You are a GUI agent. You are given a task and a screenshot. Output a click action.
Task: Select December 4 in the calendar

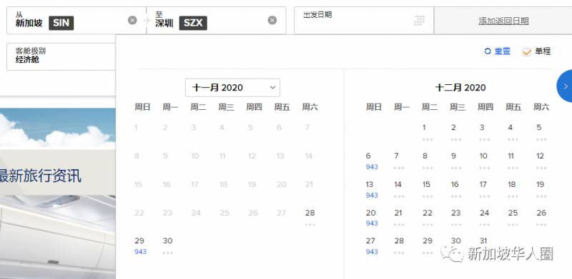click(x=512, y=133)
